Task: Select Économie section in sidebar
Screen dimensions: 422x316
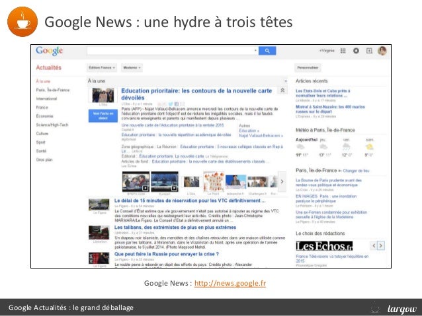Action: coord(45,116)
